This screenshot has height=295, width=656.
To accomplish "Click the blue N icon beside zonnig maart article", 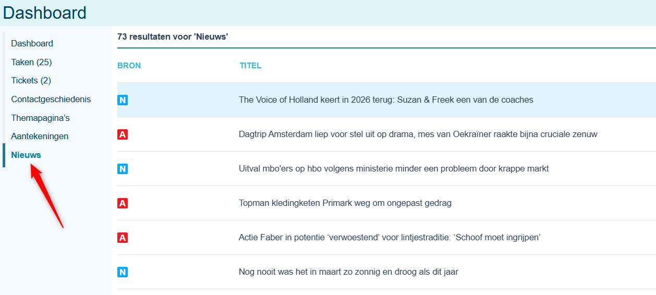I will tap(123, 272).
